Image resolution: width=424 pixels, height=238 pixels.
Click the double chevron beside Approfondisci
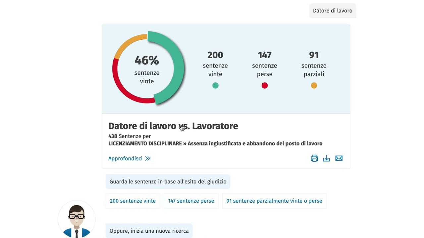point(148,159)
